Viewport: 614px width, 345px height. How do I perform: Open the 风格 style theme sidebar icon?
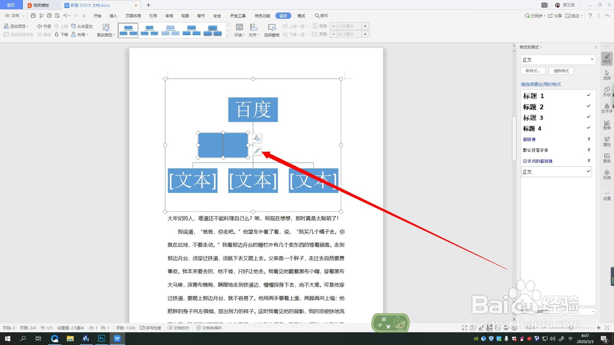coord(607,175)
